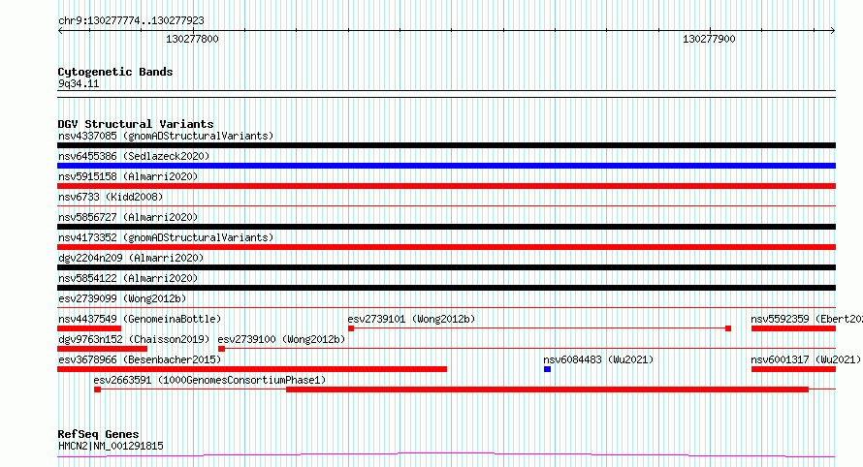Image resolution: width=863 pixels, height=467 pixels.
Task: Click variant label nsv6084483 (Wu2021)
Action: point(598,359)
